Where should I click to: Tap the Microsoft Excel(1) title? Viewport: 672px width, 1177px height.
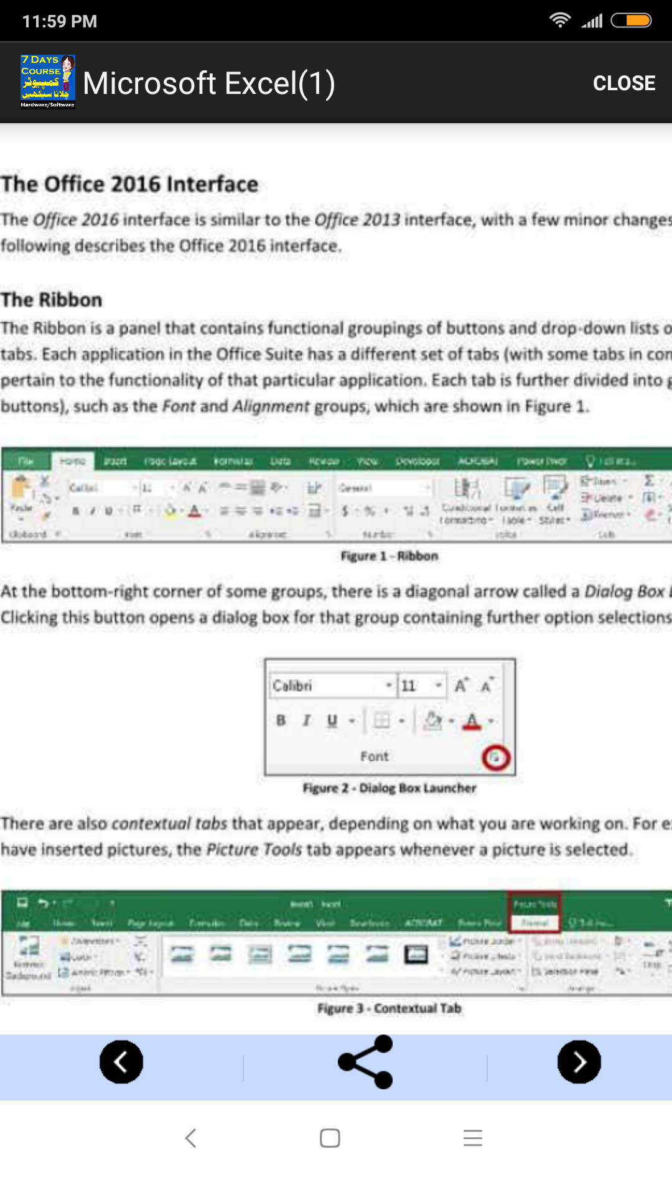[209, 83]
